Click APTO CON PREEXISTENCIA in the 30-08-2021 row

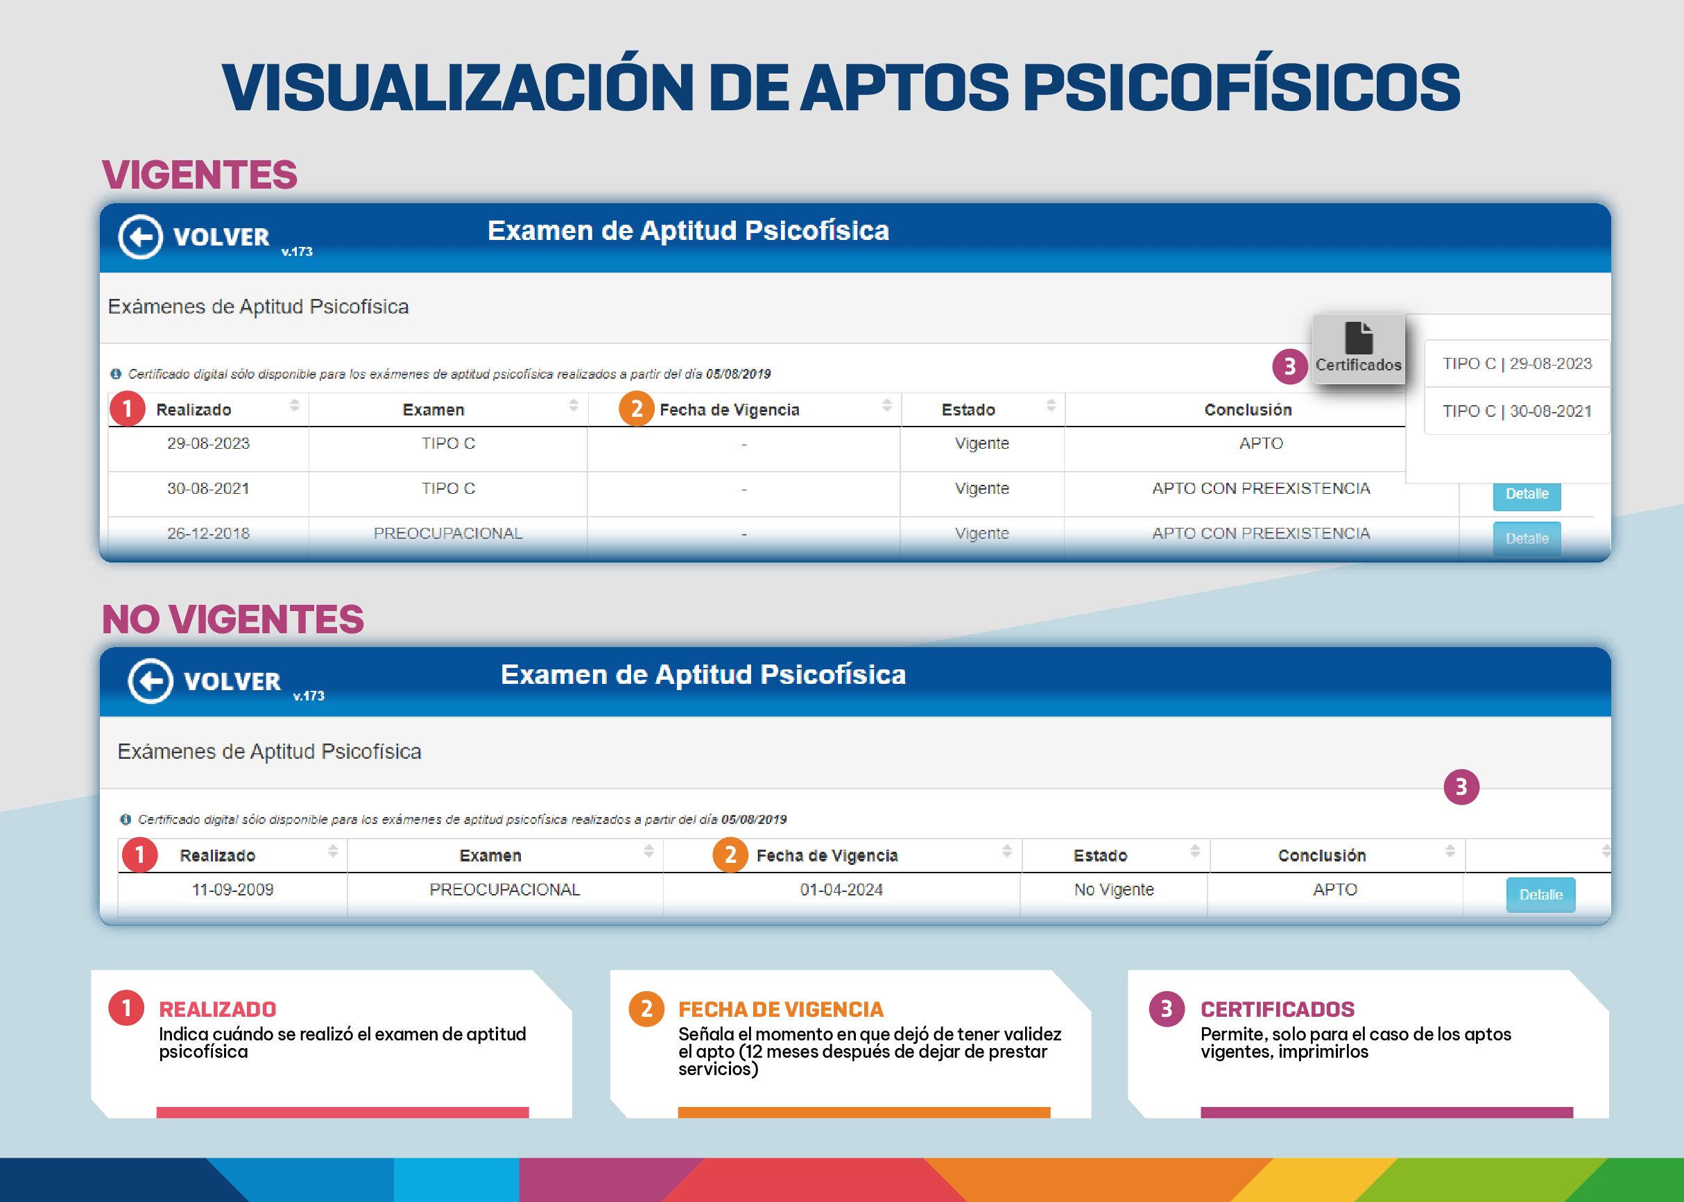(1262, 488)
